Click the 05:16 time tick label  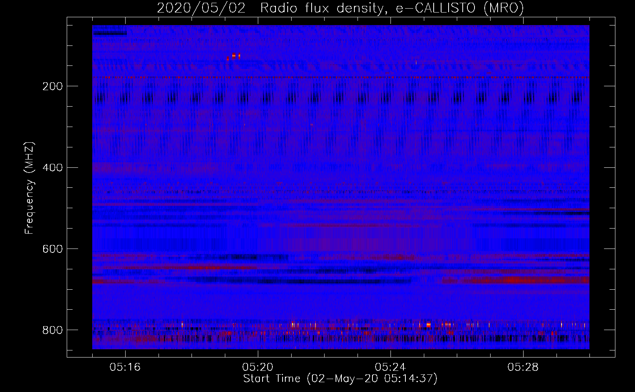[x=125, y=367]
